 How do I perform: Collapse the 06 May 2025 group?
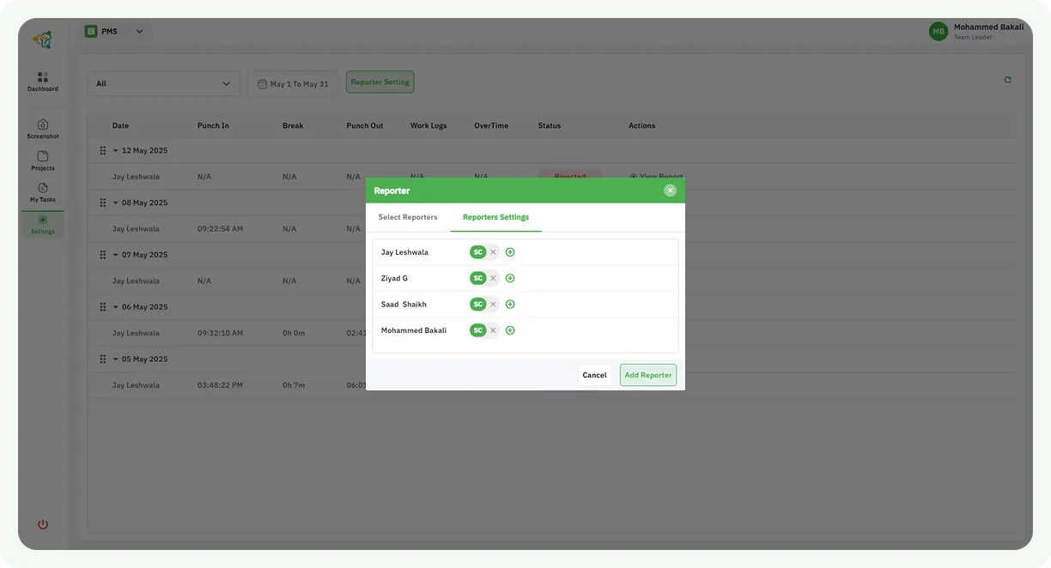(116, 307)
